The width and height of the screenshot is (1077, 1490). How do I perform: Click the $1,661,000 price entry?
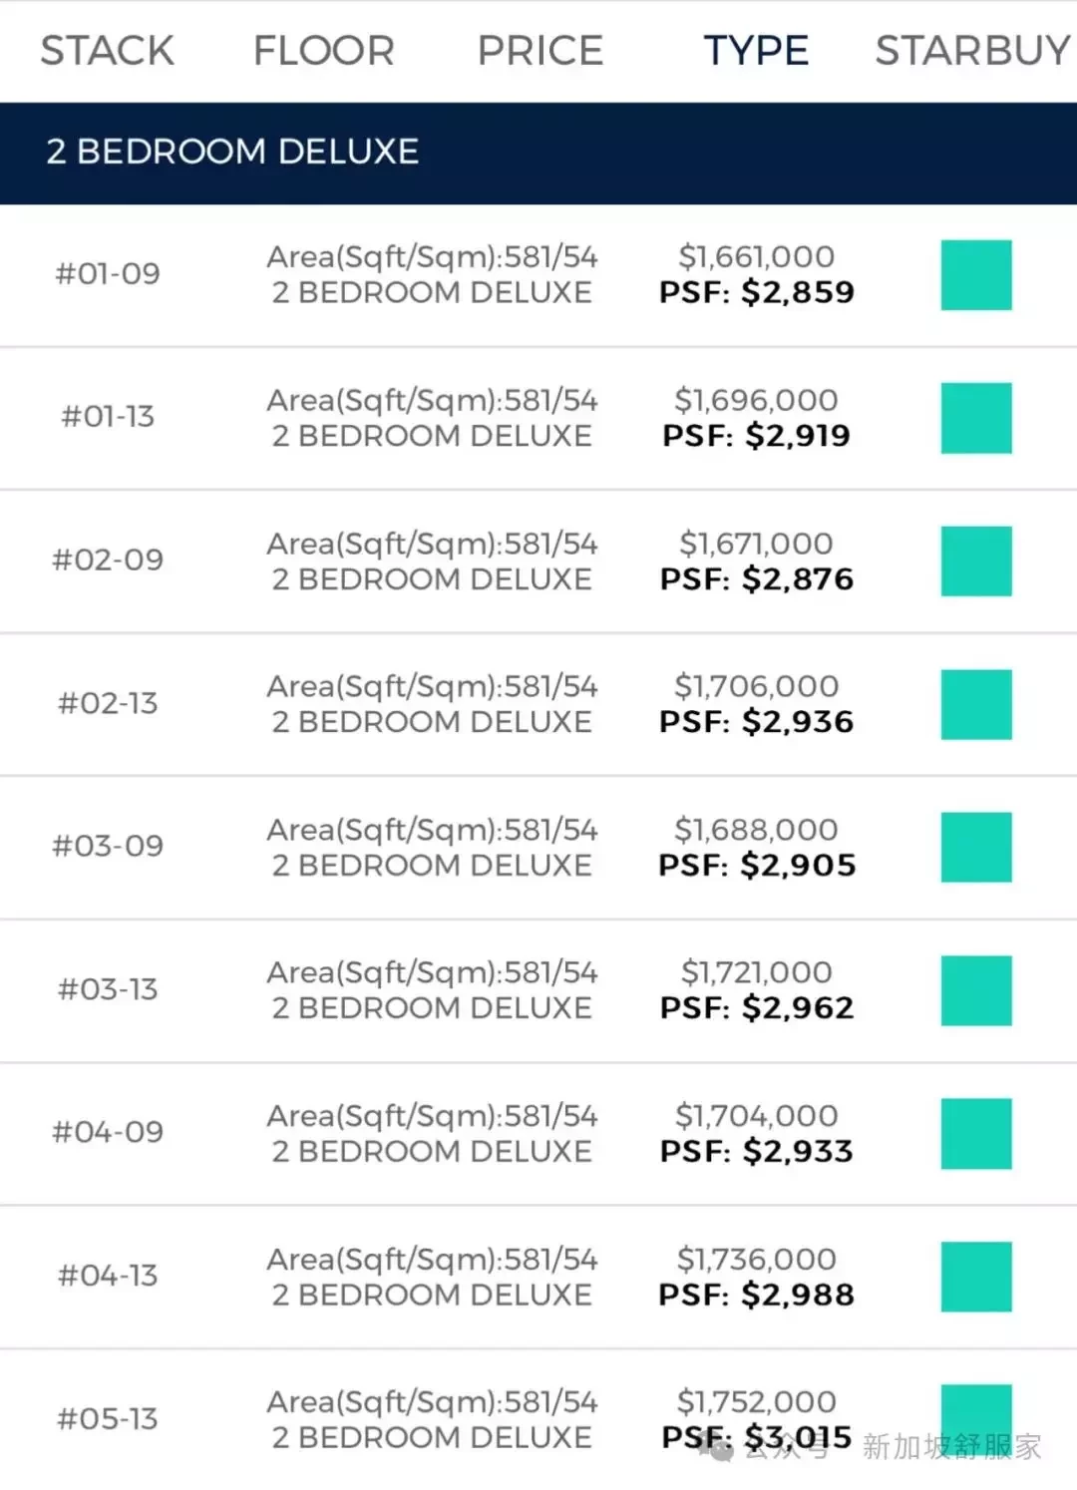click(x=757, y=257)
